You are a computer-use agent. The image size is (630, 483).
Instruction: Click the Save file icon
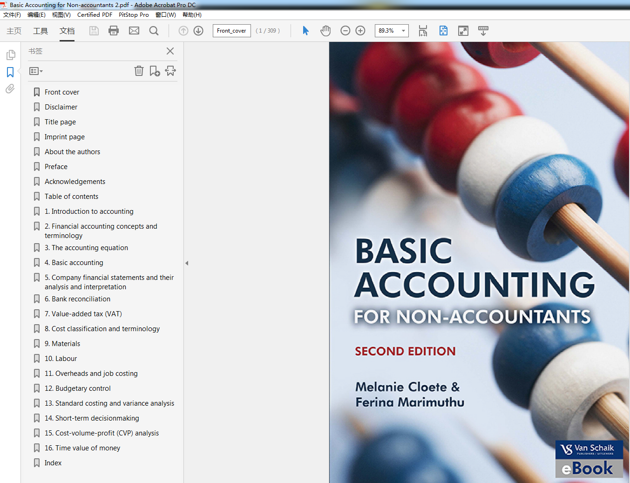click(x=94, y=31)
